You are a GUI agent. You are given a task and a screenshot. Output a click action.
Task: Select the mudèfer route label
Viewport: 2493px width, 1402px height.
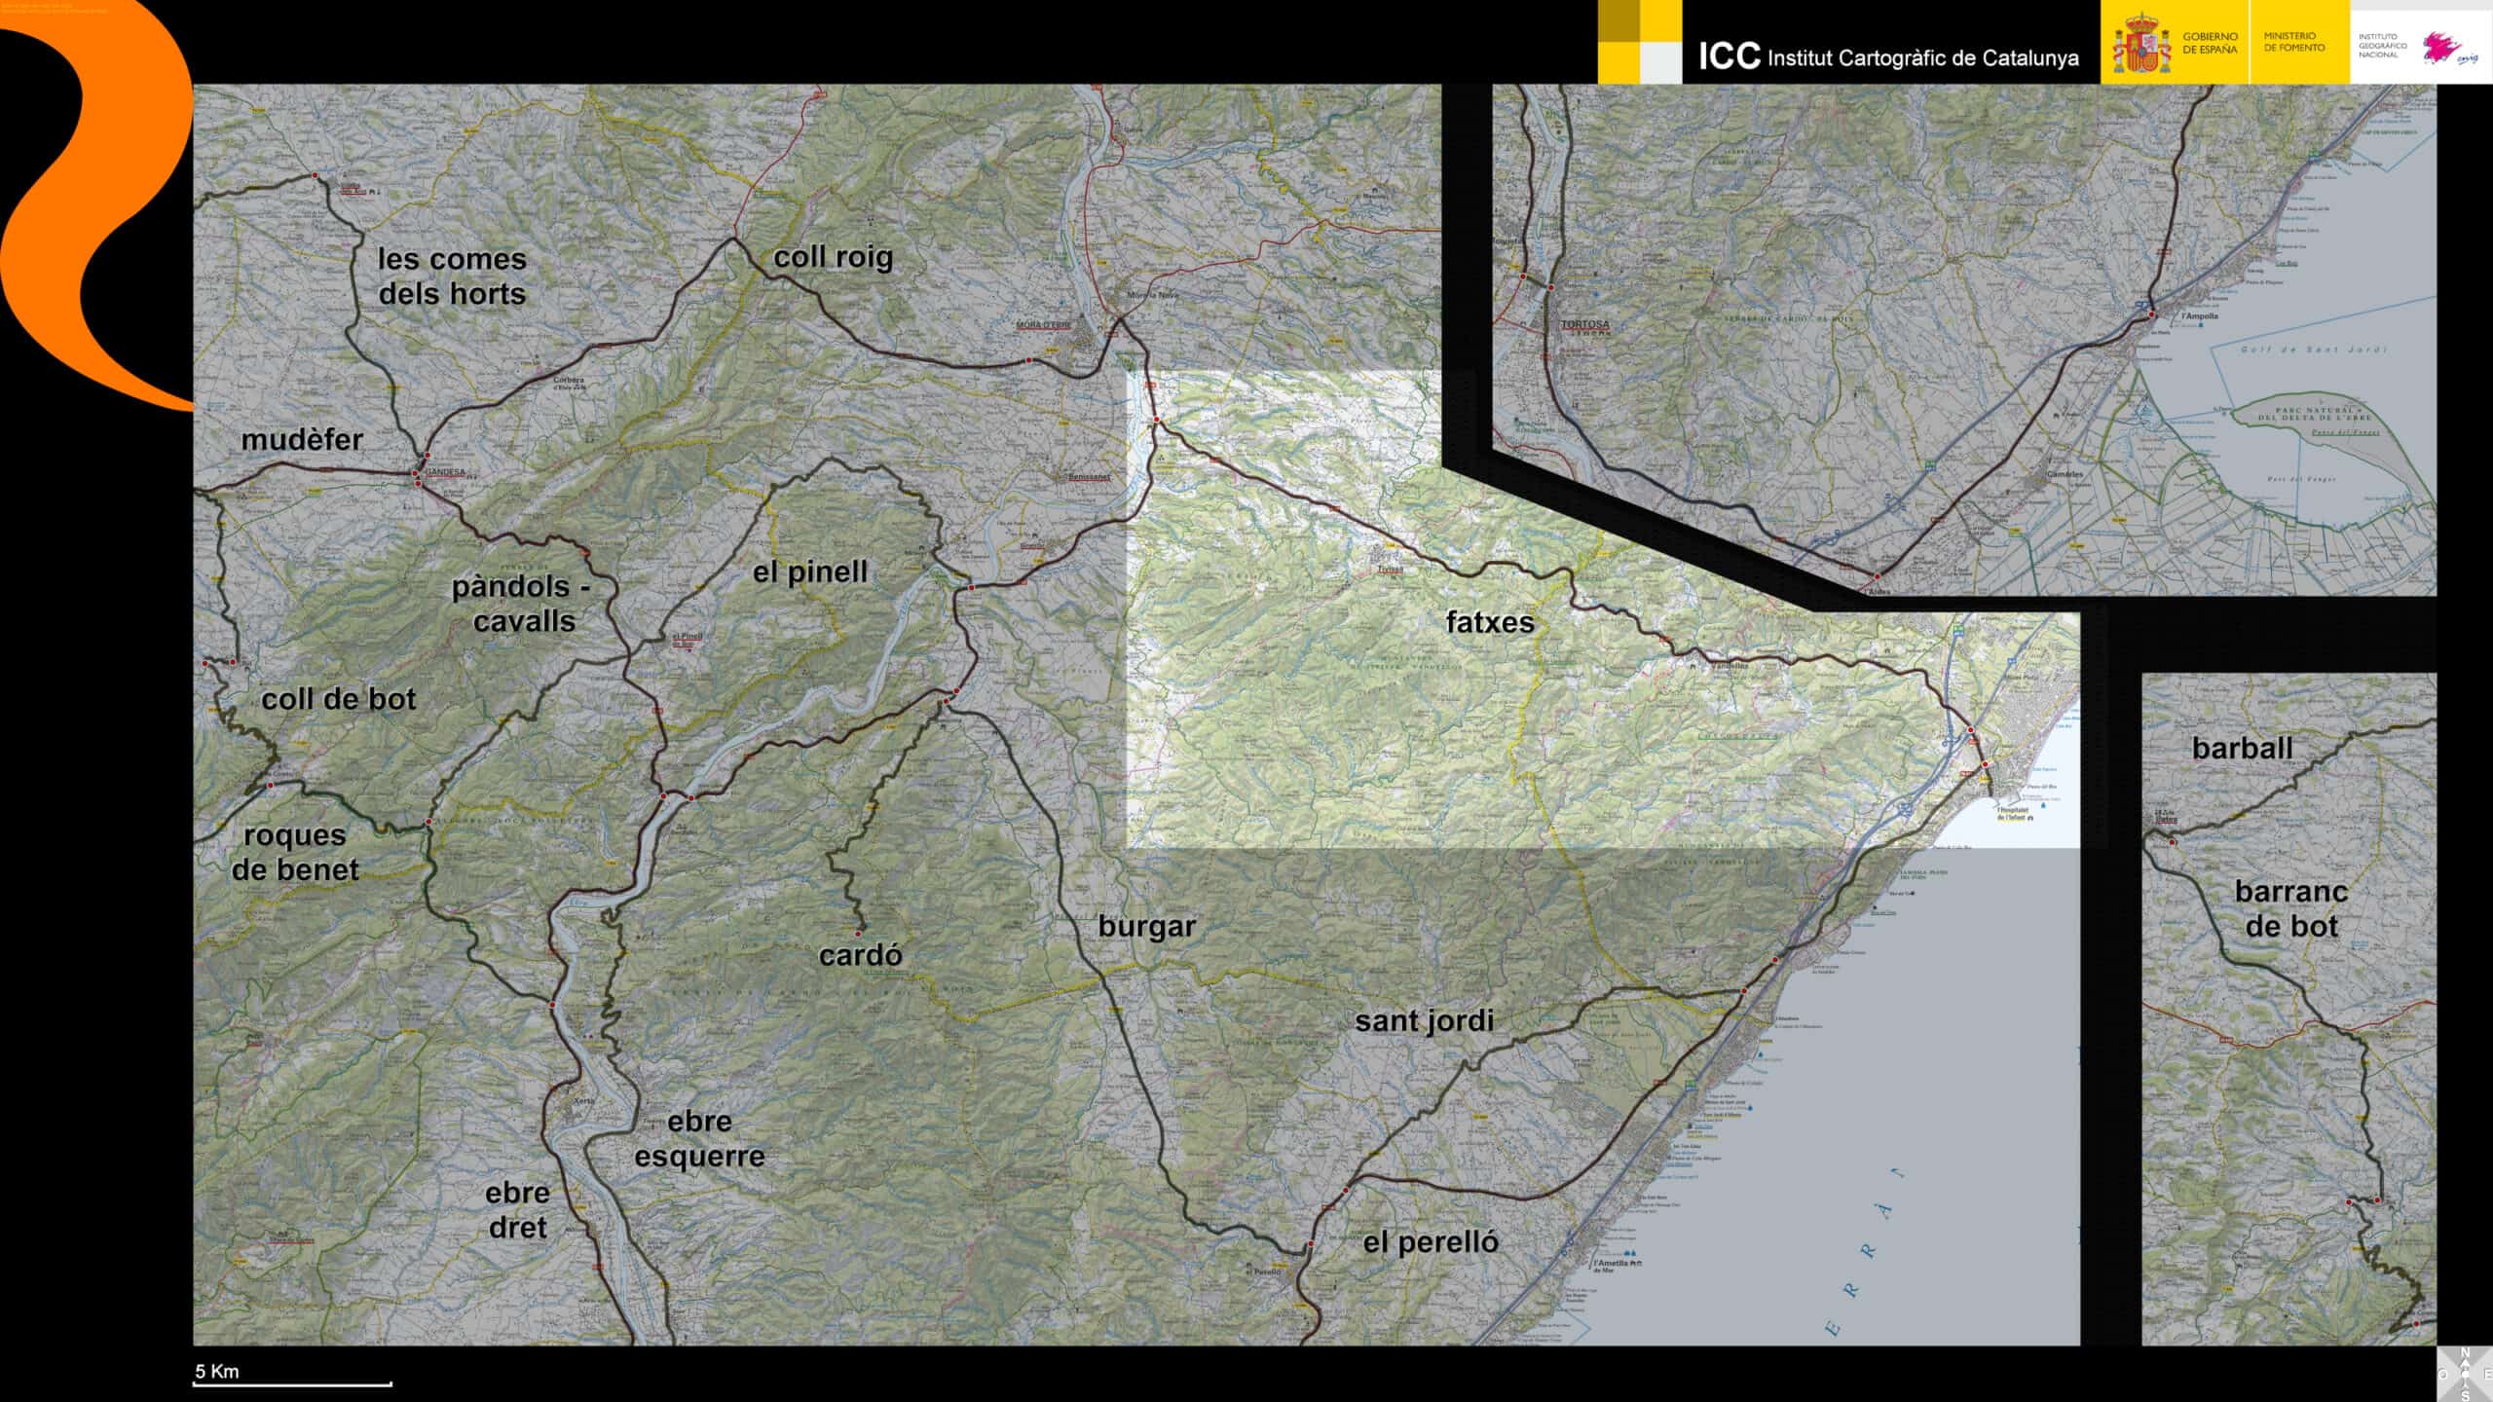click(x=302, y=440)
